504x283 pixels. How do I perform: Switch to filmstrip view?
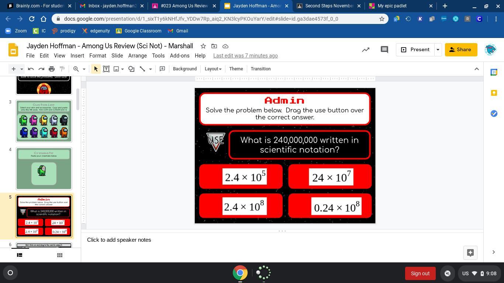click(20, 255)
